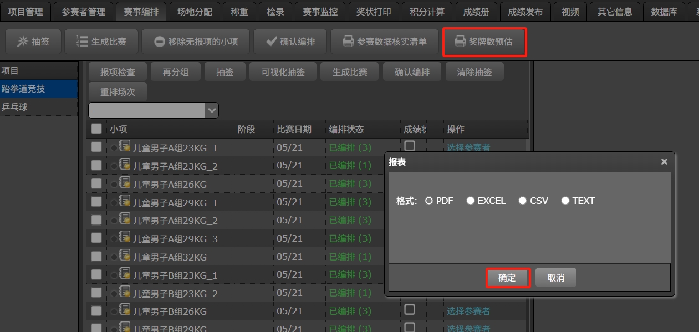Image resolution: width=699 pixels, height=332 pixels.
Task: Click the 参赛数据核实清单 printer icon
Action: coord(348,42)
